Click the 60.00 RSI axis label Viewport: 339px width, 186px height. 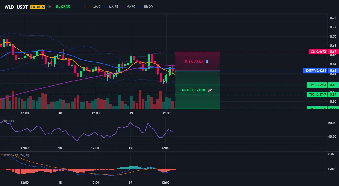[x=332, y=123]
